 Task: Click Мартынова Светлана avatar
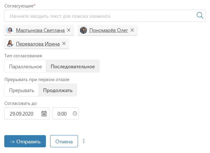(x=10, y=30)
